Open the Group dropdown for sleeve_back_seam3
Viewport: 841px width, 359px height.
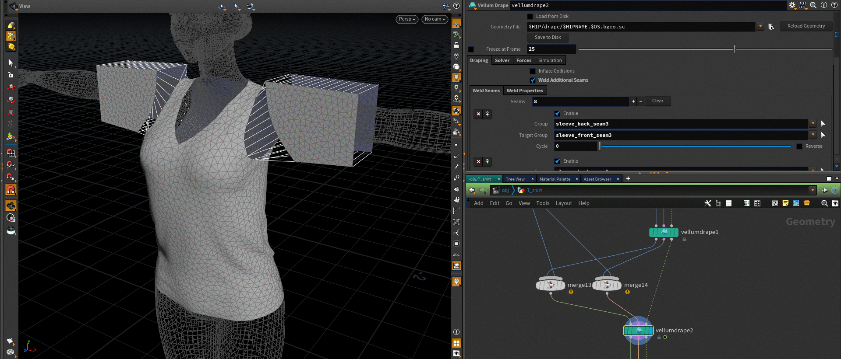coord(813,124)
